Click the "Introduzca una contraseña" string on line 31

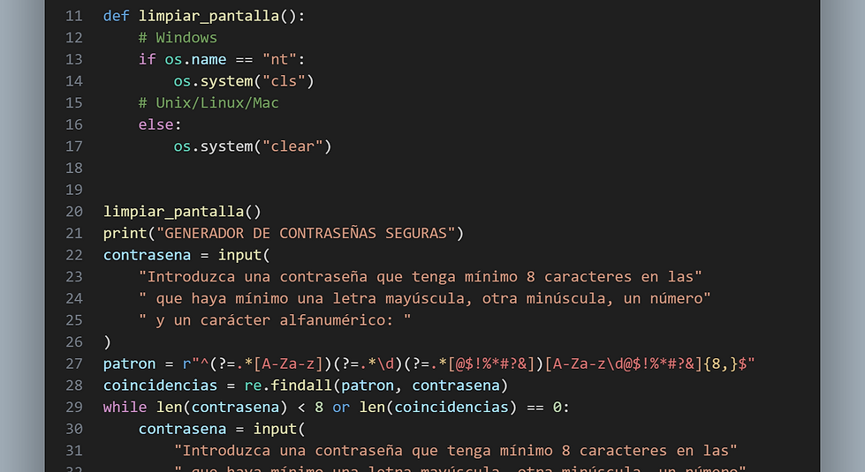click(x=456, y=451)
